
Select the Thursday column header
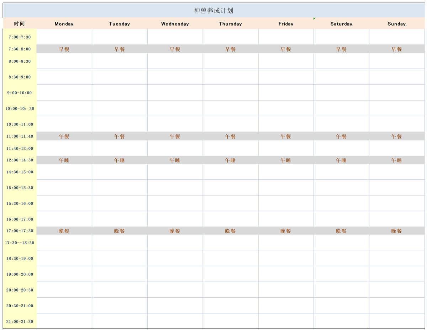(231, 24)
